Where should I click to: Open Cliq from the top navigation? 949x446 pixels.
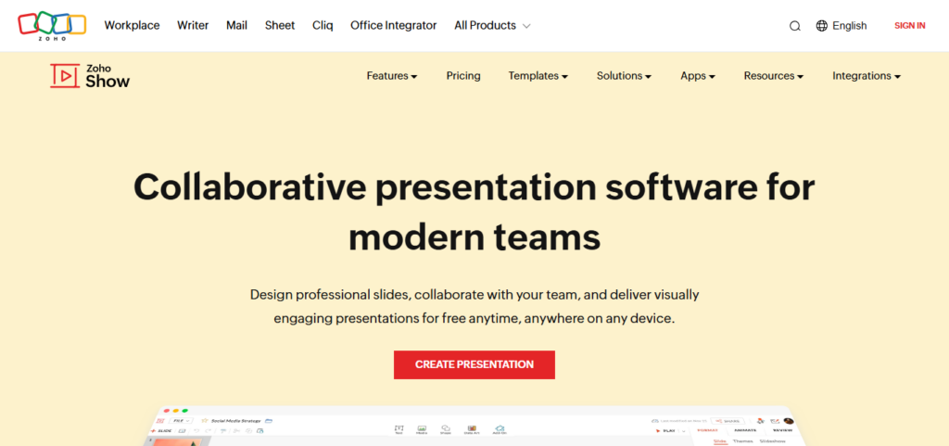(x=323, y=25)
